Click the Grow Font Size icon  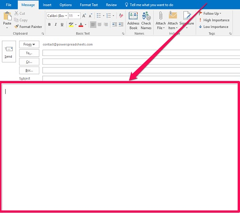coord(84,16)
